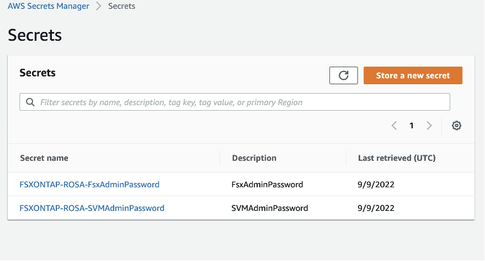
Task: Select page number 1
Action: coord(412,126)
